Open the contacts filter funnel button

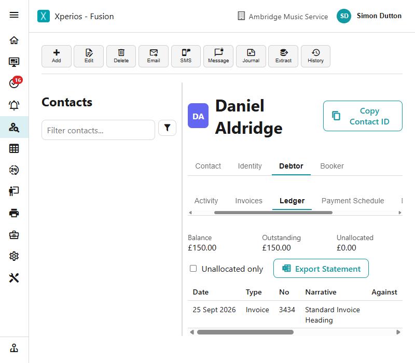point(167,128)
